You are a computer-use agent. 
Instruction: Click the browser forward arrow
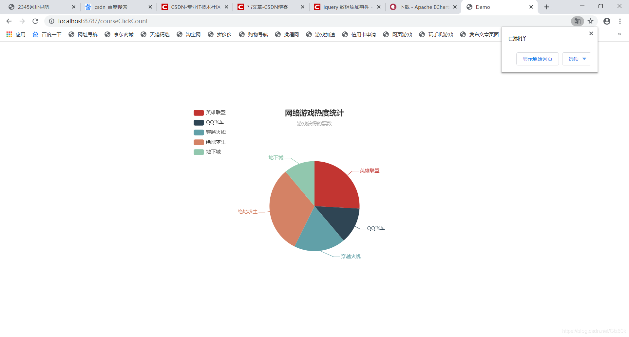(x=22, y=21)
